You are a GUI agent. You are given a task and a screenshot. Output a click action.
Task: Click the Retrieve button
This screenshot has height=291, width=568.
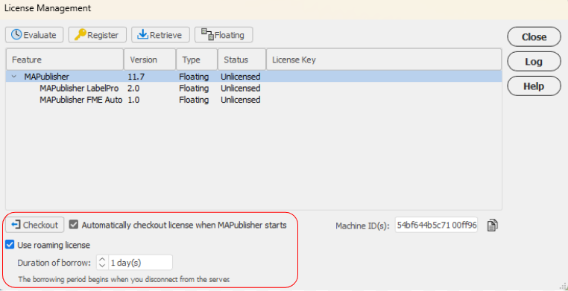(160, 35)
